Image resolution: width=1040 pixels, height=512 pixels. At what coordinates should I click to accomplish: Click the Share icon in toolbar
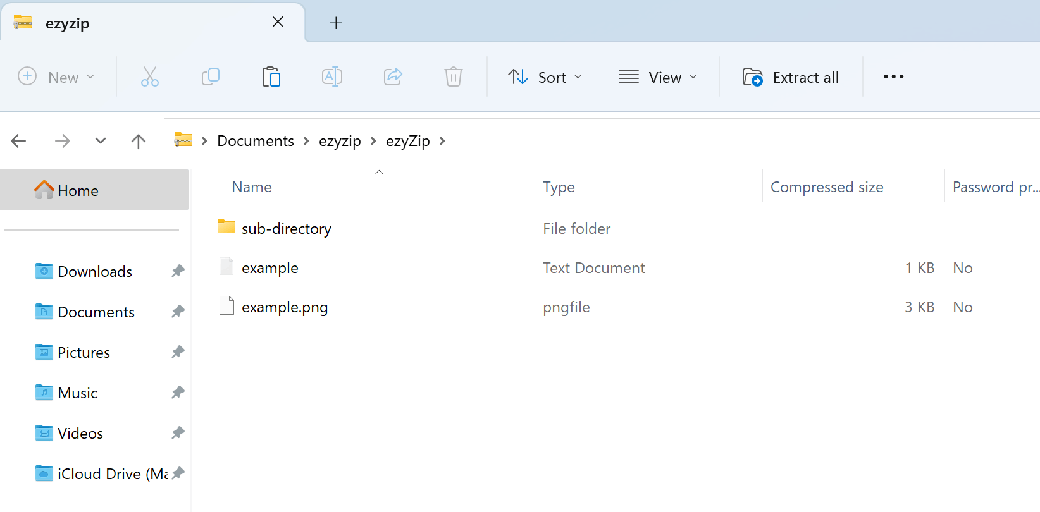393,77
